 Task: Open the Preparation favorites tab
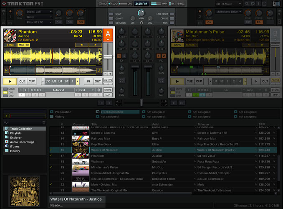[63, 112]
